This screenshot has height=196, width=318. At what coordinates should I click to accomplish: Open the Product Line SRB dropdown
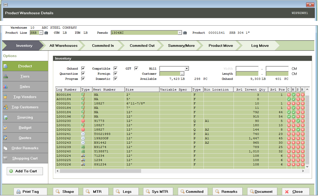click(41, 33)
